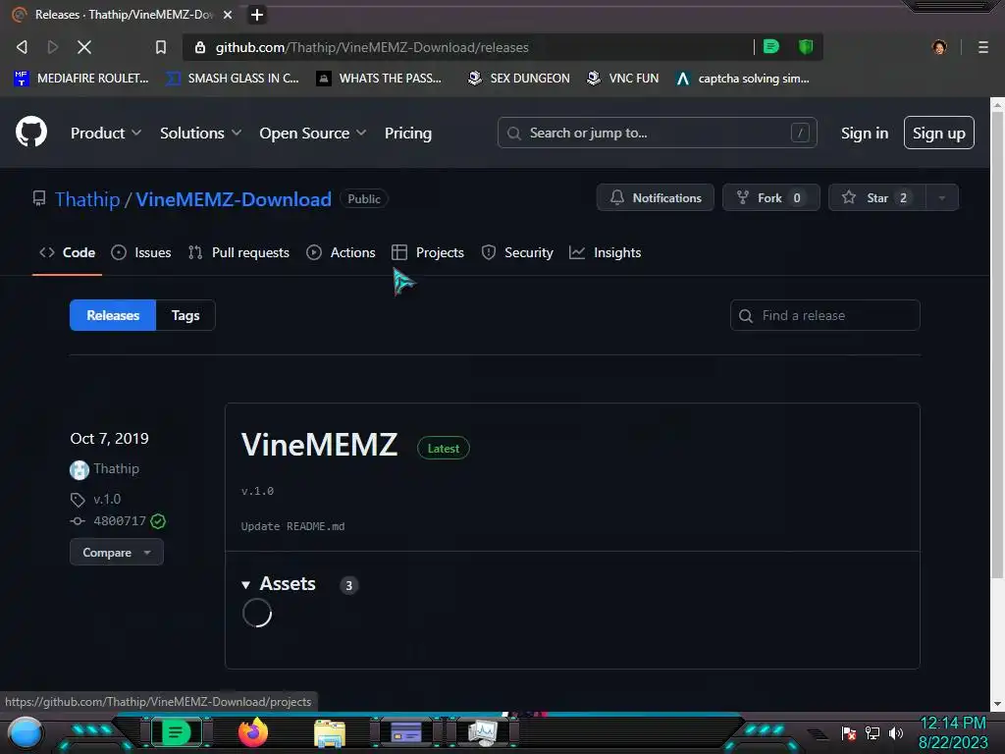Viewport: 1005px width, 754px height.
Task: Stop page loading with the X button
Action: 84,47
